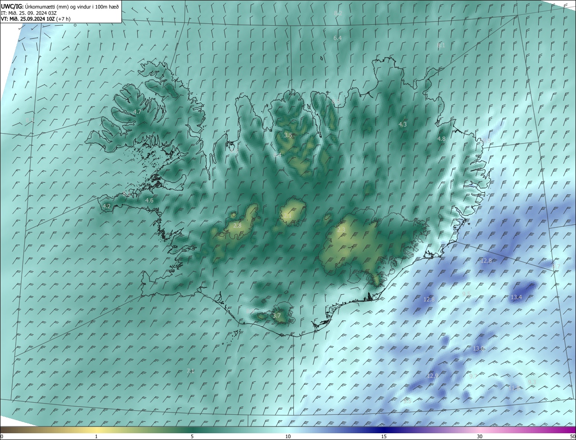Click the 7.1 value over the southwest ocean
Image resolution: width=576 pixels, height=440 pixels.
(190, 371)
